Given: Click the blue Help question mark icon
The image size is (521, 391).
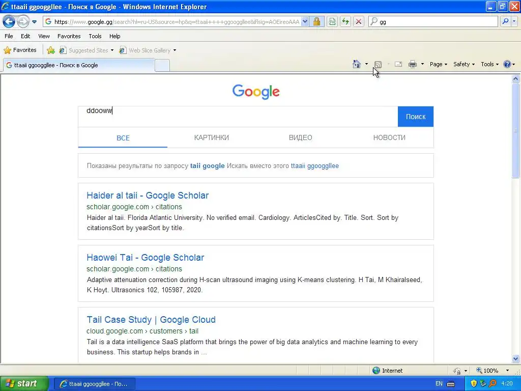Looking at the screenshot, I should (507, 64).
